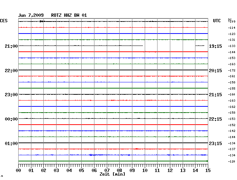Select the DC offset value "-120"

[x=232, y=161]
